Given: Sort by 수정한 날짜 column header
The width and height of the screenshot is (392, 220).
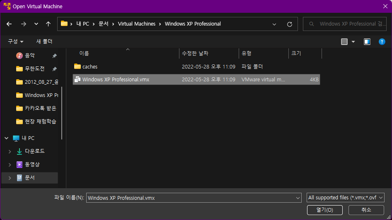Looking at the screenshot, I should coord(209,53).
